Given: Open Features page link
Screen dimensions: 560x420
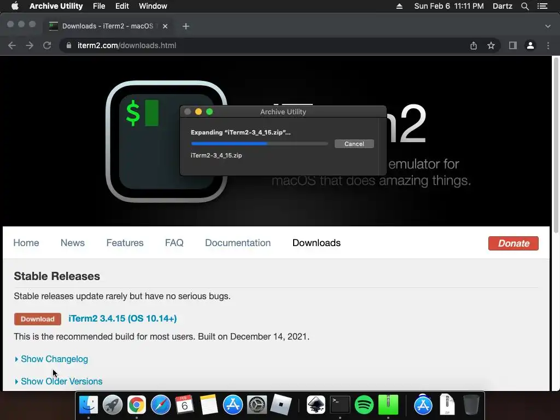Looking at the screenshot, I should [x=125, y=243].
